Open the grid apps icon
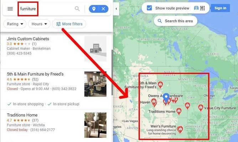Screen dimensions: 238x142 click(x=202, y=8)
